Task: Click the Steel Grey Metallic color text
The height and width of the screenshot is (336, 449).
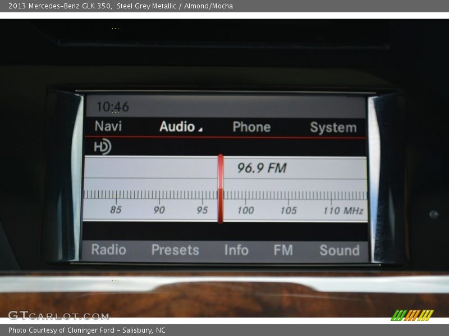Action: click(x=146, y=6)
